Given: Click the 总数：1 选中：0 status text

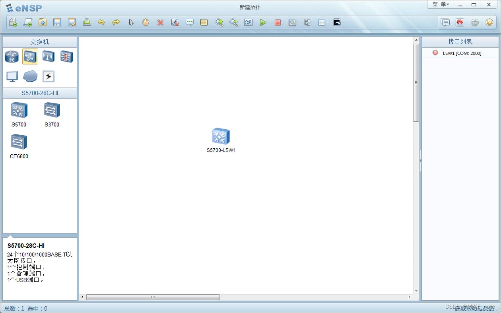Looking at the screenshot, I should pyautogui.click(x=26, y=309).
